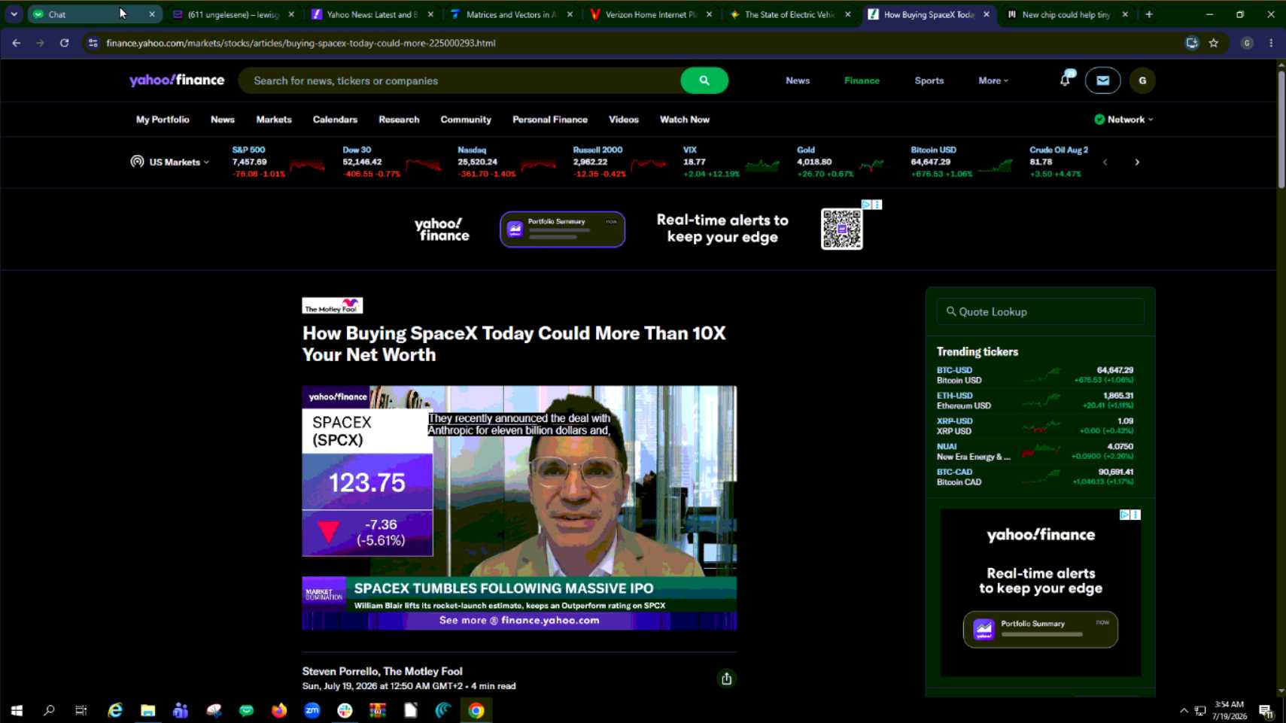Close the Verizon Home Internet tab

709,14
